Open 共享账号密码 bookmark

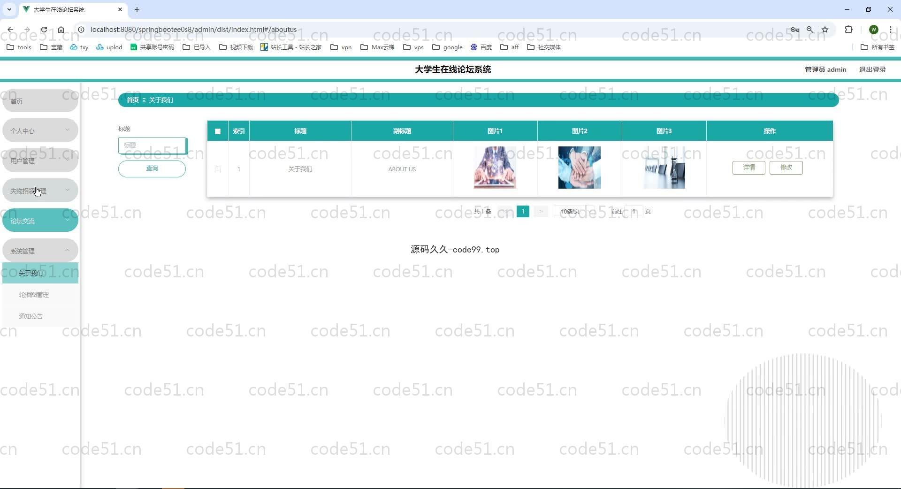[x=152, y=47]
